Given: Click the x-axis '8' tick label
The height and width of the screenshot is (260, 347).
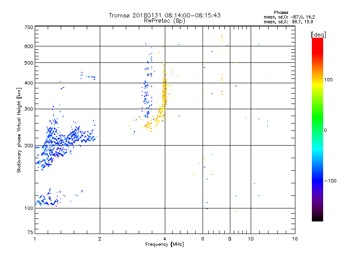Looking at the screenshot, I should click(230, 239).
